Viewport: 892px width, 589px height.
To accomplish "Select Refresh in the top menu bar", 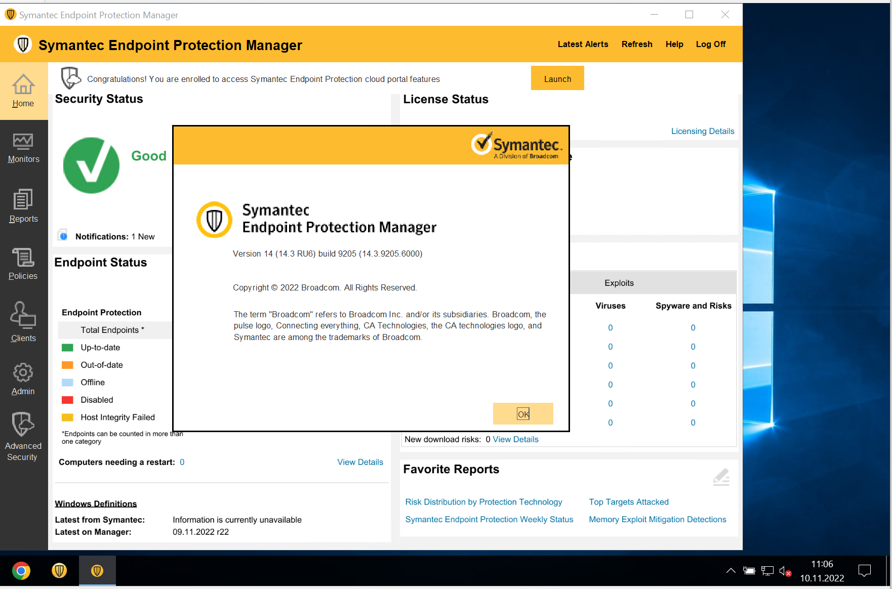I will [x=637, y=44].
